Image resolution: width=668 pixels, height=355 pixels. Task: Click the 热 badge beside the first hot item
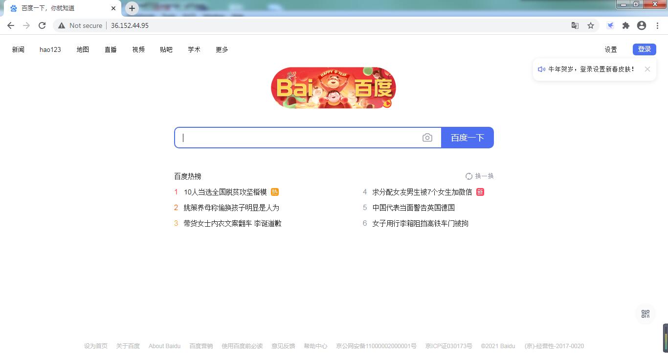[275, 192]
